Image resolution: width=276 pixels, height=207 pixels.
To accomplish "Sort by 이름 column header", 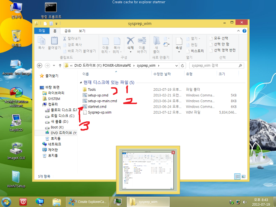I will coord(86,74).
